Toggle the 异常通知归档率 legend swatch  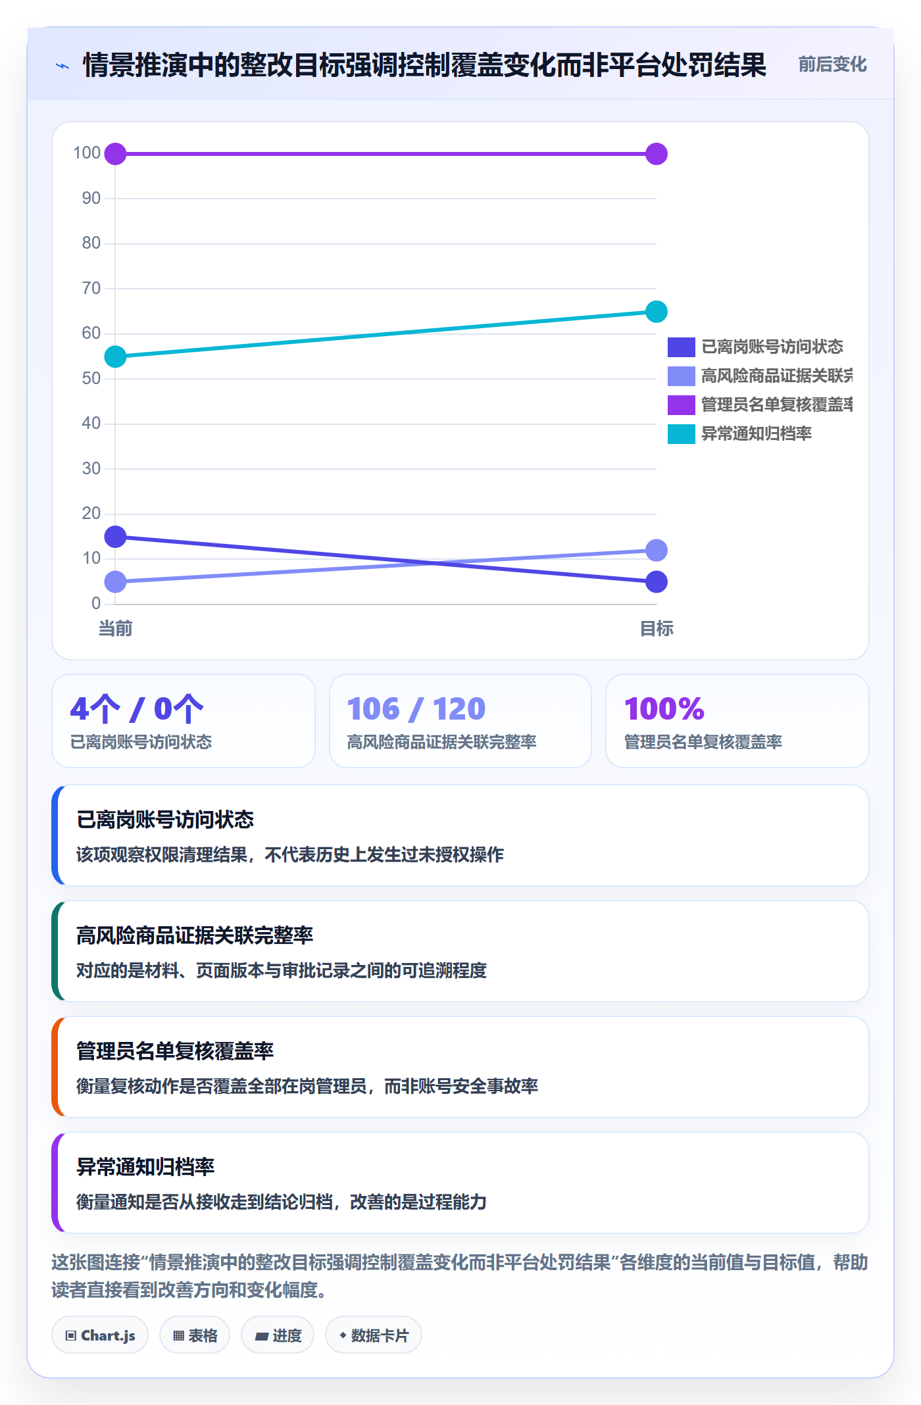681,433
